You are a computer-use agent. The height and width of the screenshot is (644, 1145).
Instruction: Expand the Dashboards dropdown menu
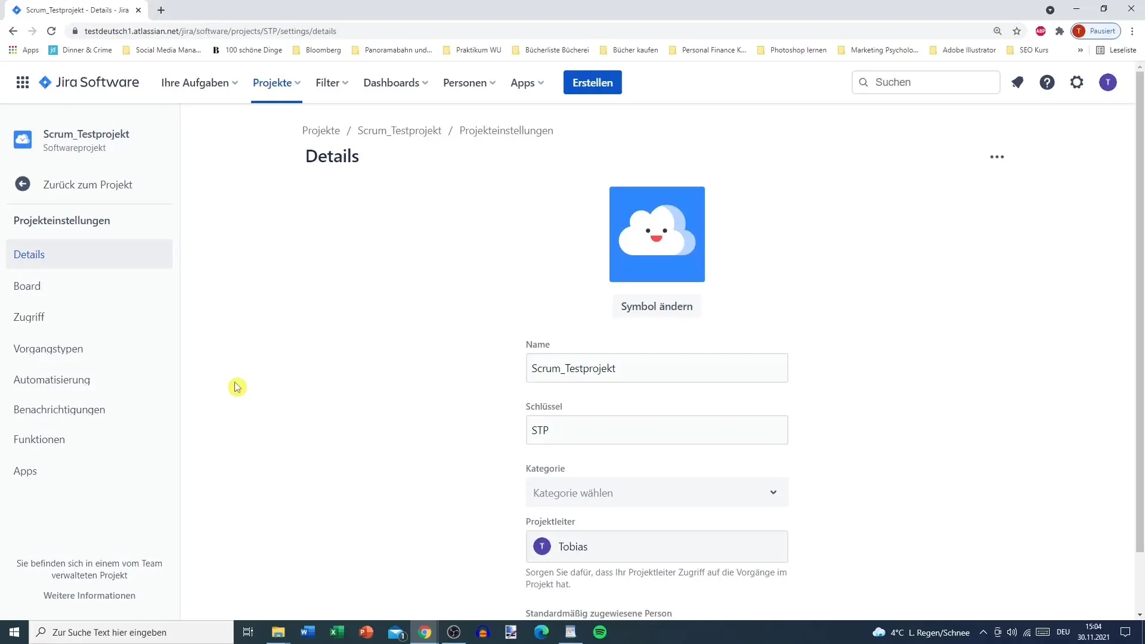point(395,82)
